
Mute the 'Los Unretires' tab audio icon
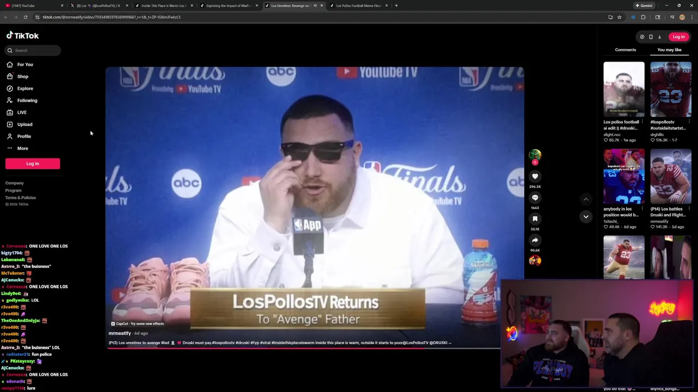pyautogui.click(x=315, y=5)
